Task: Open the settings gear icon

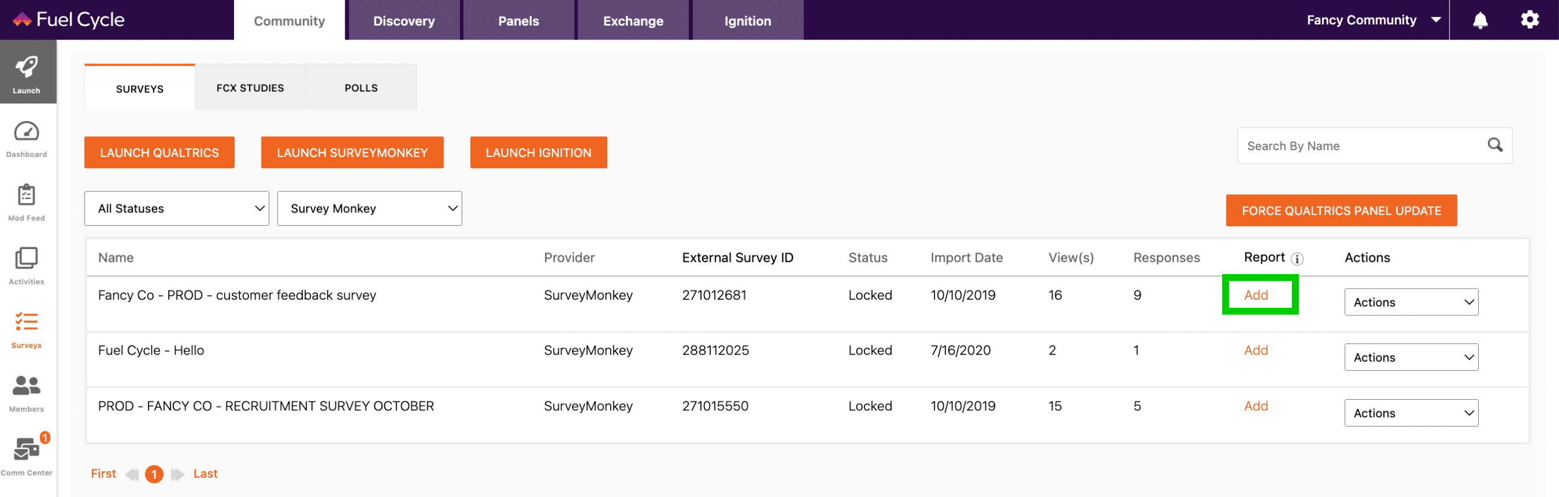Action: point(1530,19)
